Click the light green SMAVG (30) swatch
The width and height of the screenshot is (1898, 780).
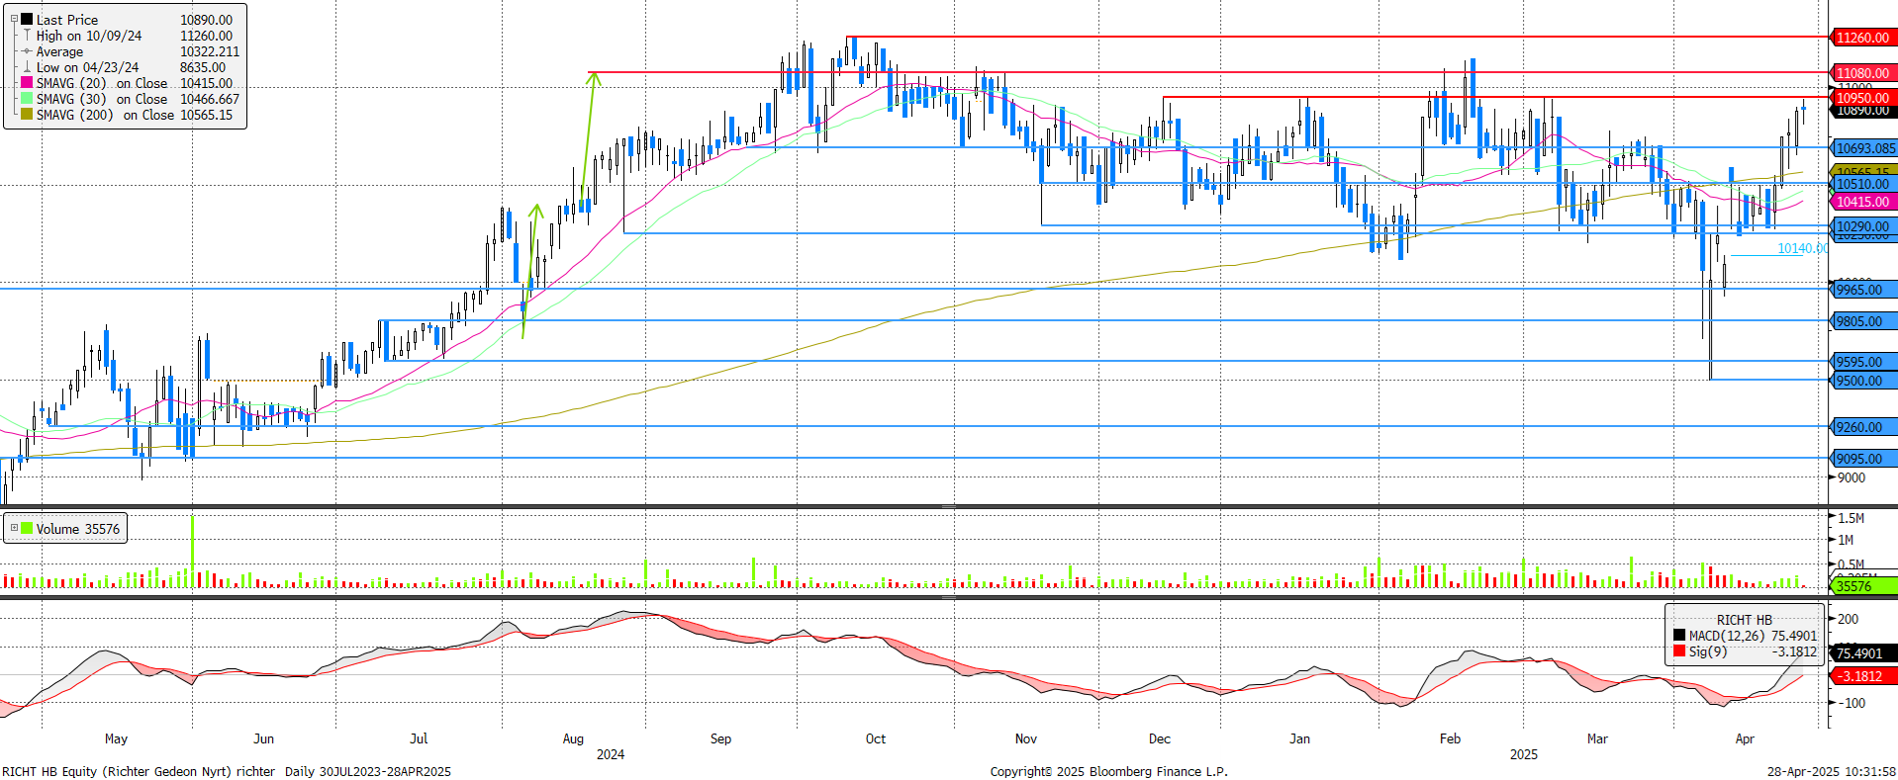coord(27,99)
